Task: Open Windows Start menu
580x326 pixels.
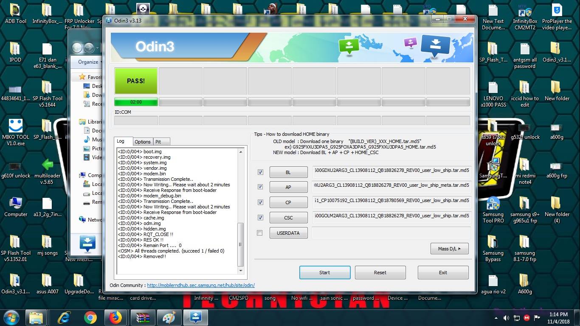Action: pyautogui.click(x=11, y=317)
